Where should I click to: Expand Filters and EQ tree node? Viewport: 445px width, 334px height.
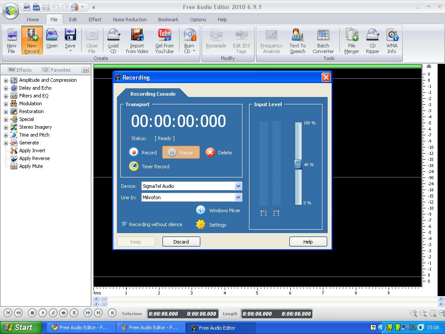coord(6,96)
